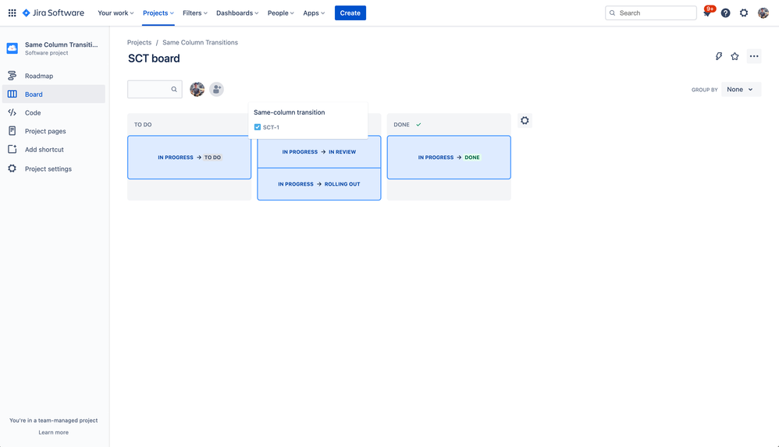
Task: Filter board by the assignee avatar
Action: 197,90
